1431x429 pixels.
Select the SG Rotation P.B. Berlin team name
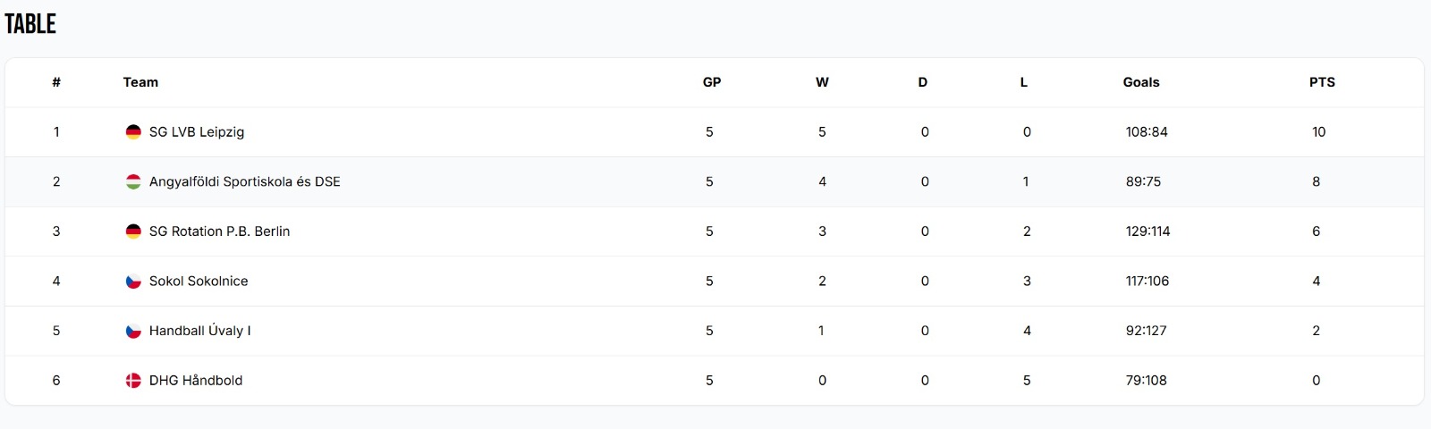pyautogui.click(x=219, y=231)
